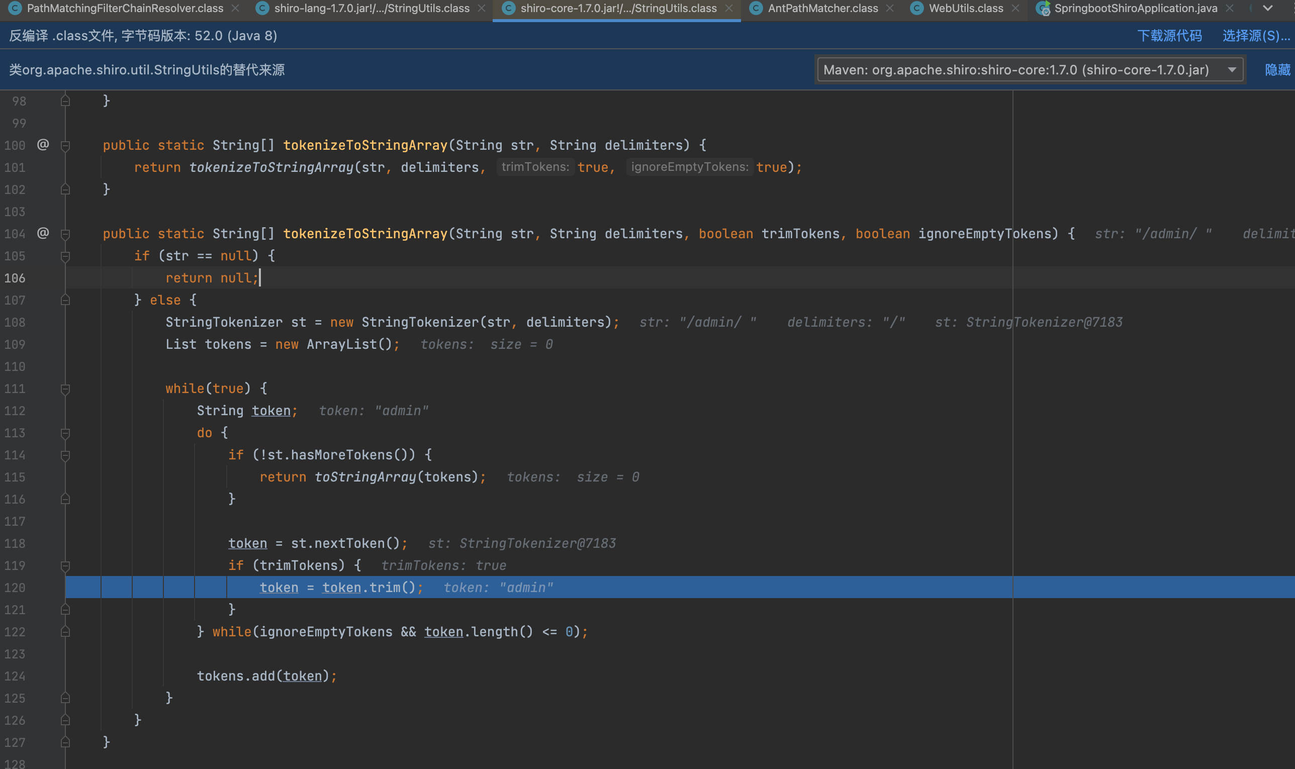
Task: Click ignoreEmptyTokens parameter hint line 101
Action: point(690,167)
